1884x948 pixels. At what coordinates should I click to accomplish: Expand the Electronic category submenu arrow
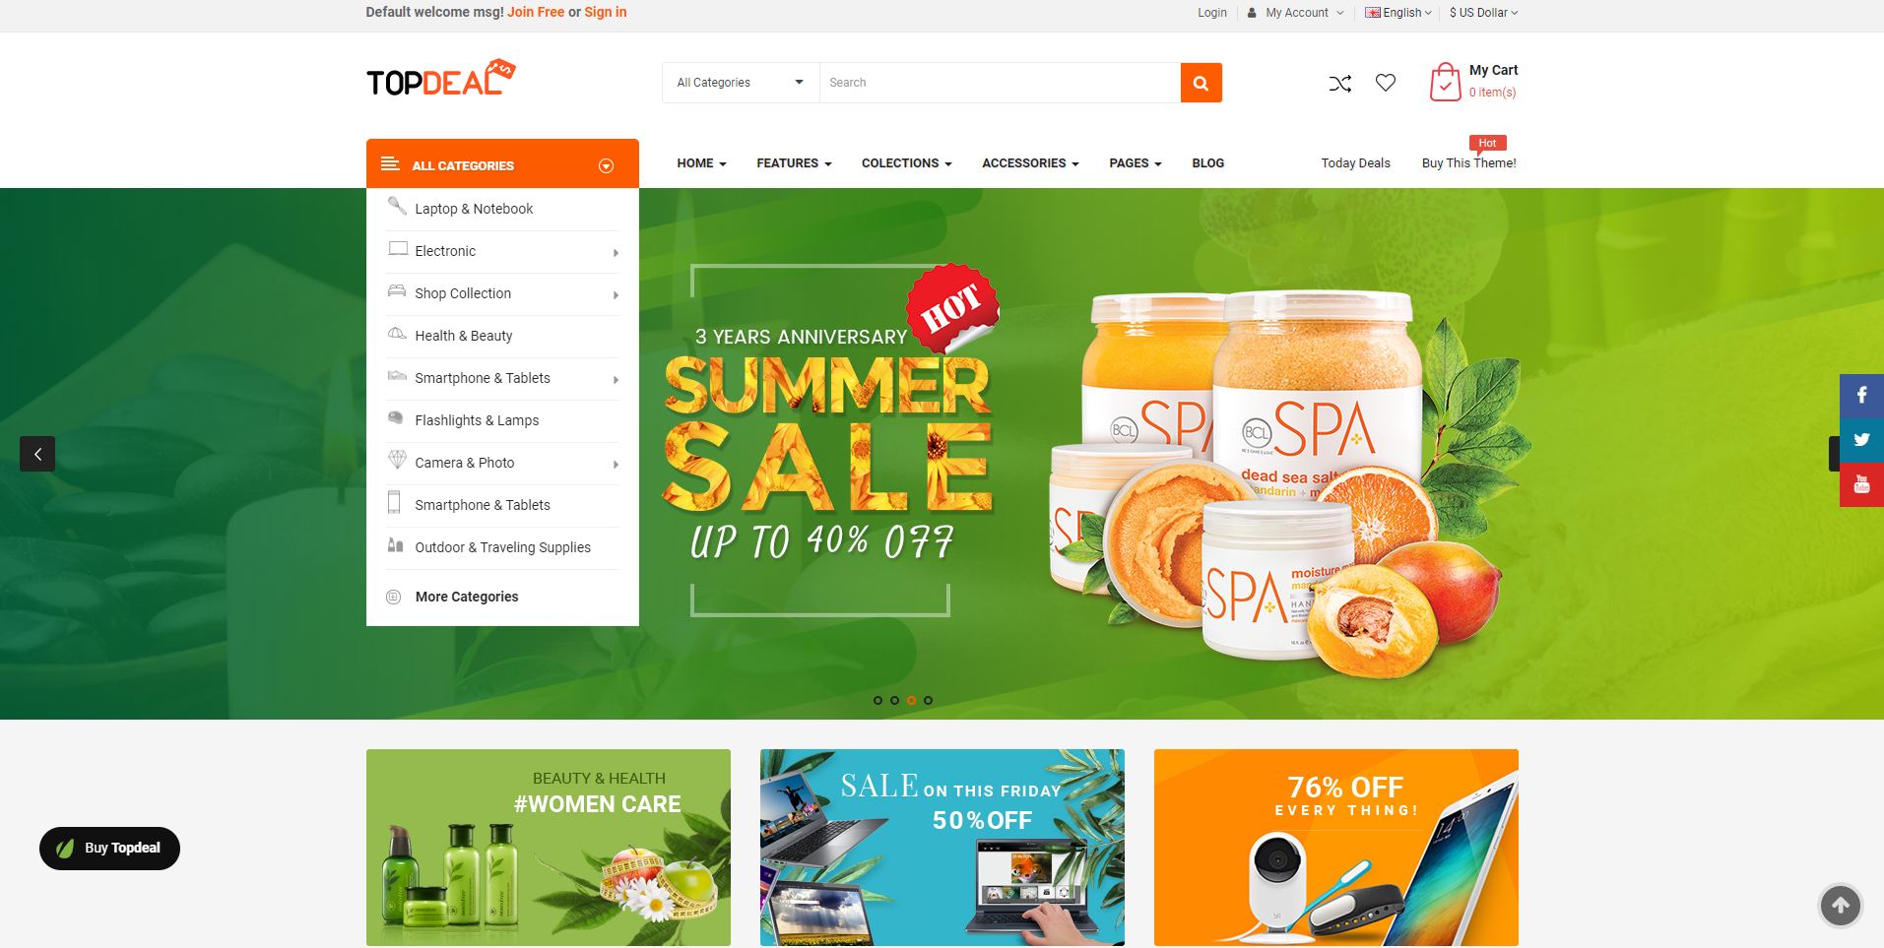(x=616, y=253)
